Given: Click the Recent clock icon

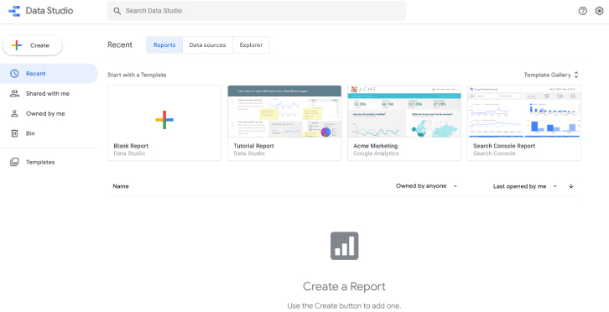Looking at the screenshot, I should pos(14,74).
